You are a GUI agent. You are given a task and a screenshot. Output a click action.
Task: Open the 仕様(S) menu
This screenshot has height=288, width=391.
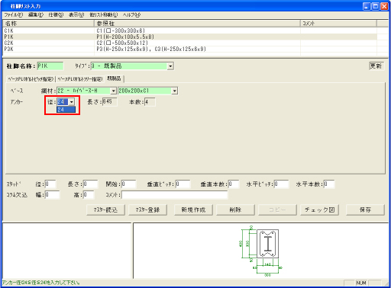click(x=56, y=14)
